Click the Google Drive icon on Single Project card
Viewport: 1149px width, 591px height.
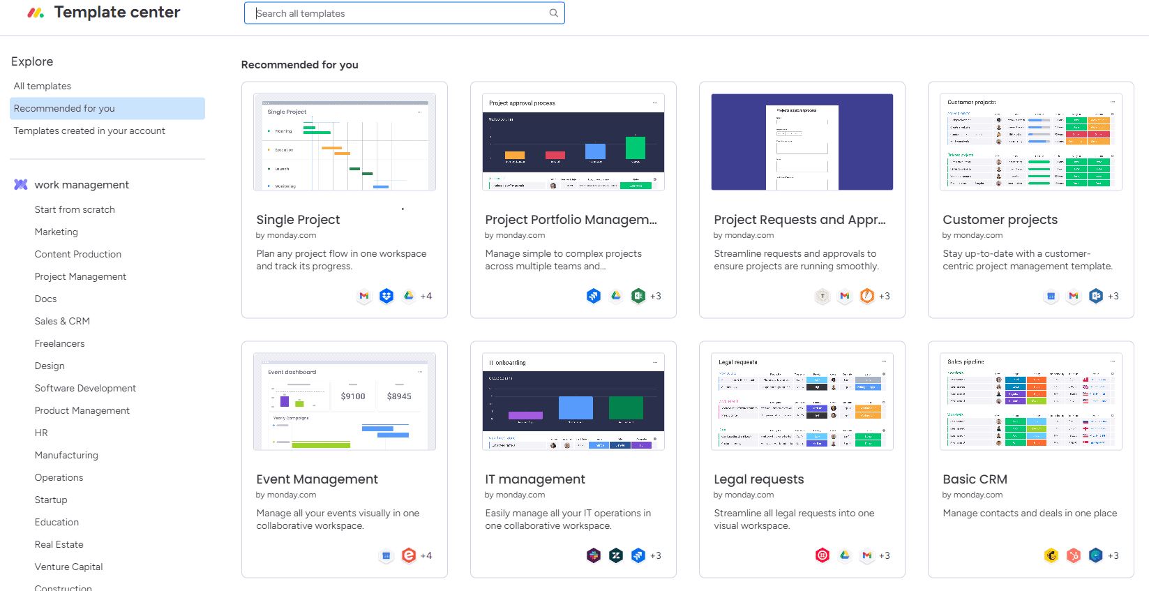click(409, 296)
